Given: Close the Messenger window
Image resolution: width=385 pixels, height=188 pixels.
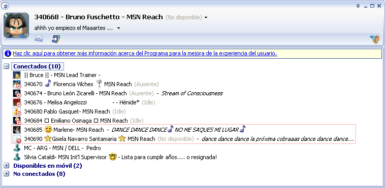Looking at the screenshot, I should pyautogui.click(x=379, y=6).
